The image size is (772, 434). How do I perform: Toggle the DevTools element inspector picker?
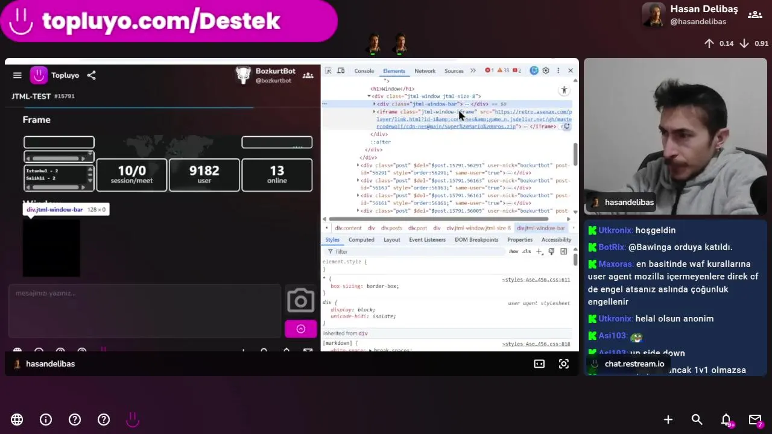pos(329,71)
